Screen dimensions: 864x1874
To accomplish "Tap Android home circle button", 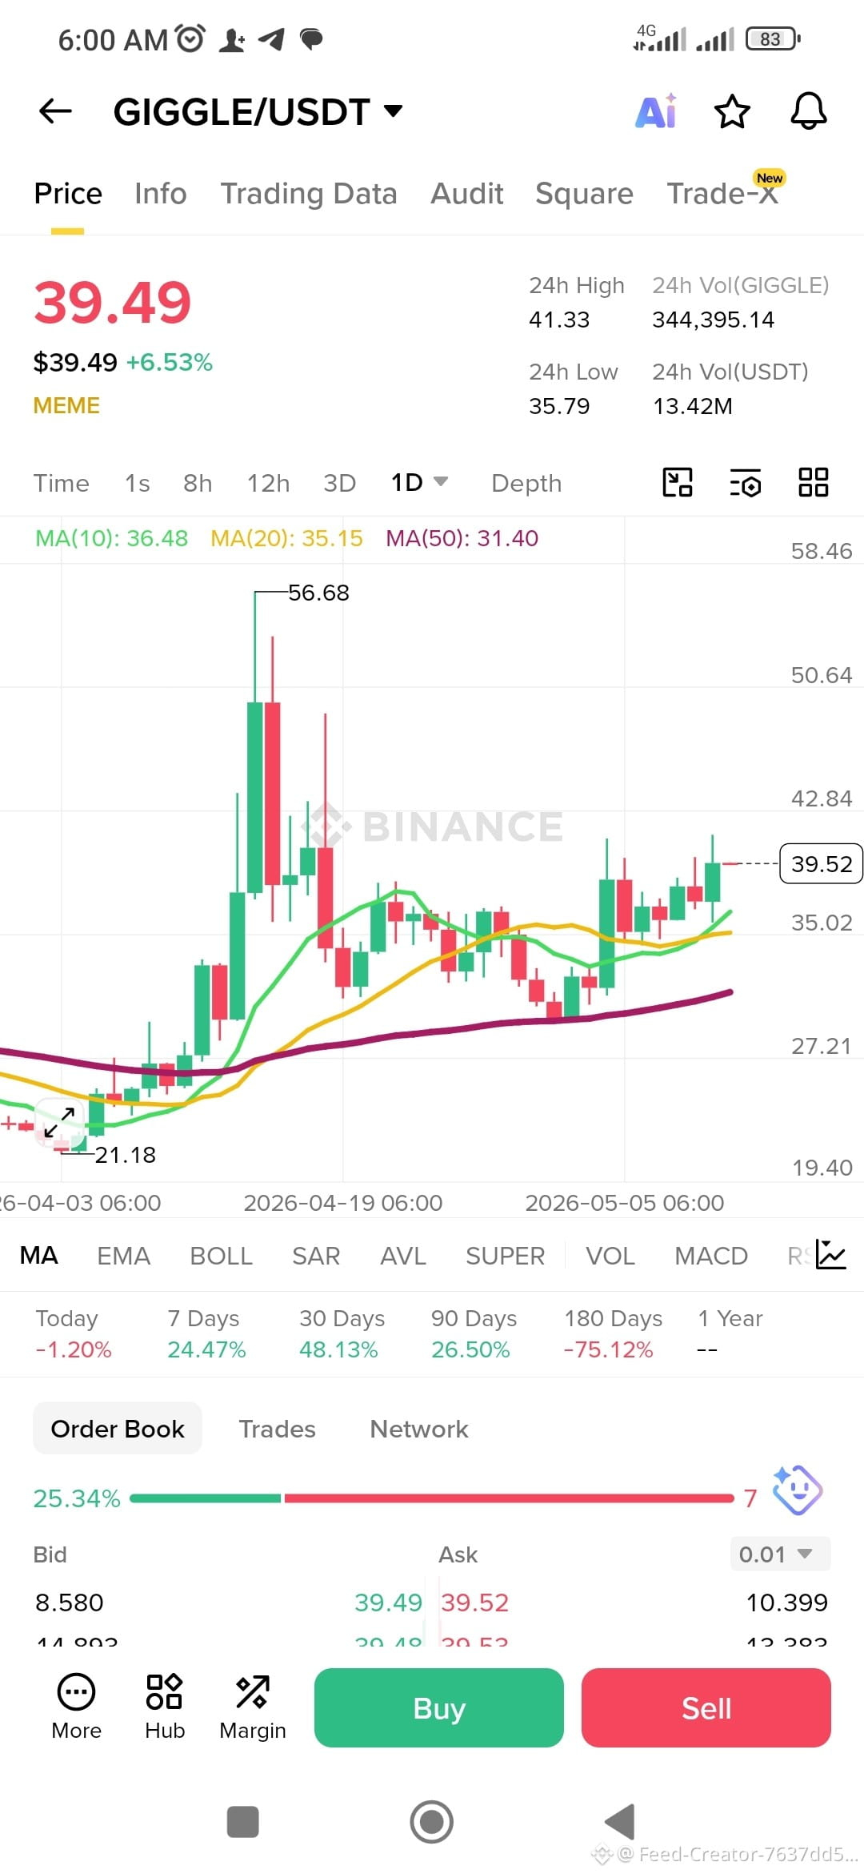I will point(432,1822).
